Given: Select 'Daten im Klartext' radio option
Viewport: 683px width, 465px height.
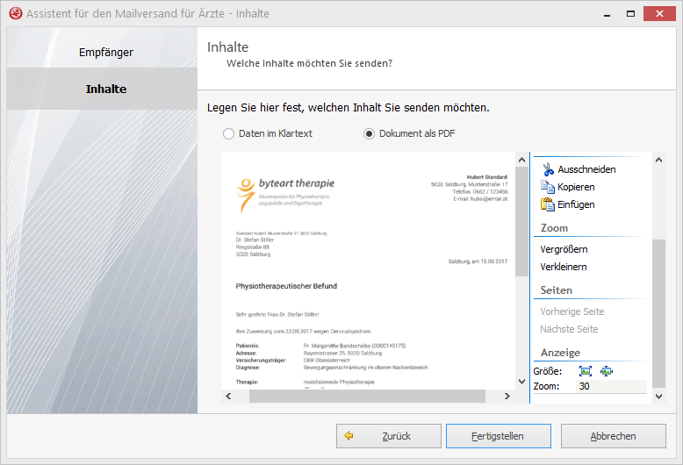Looking at the screenshot, I should (229, 134).
